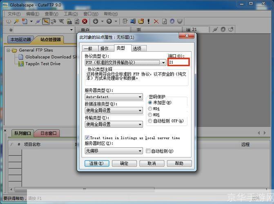Switch to 队列窗口 tab

pyautogui.click(x=22, y=133)
